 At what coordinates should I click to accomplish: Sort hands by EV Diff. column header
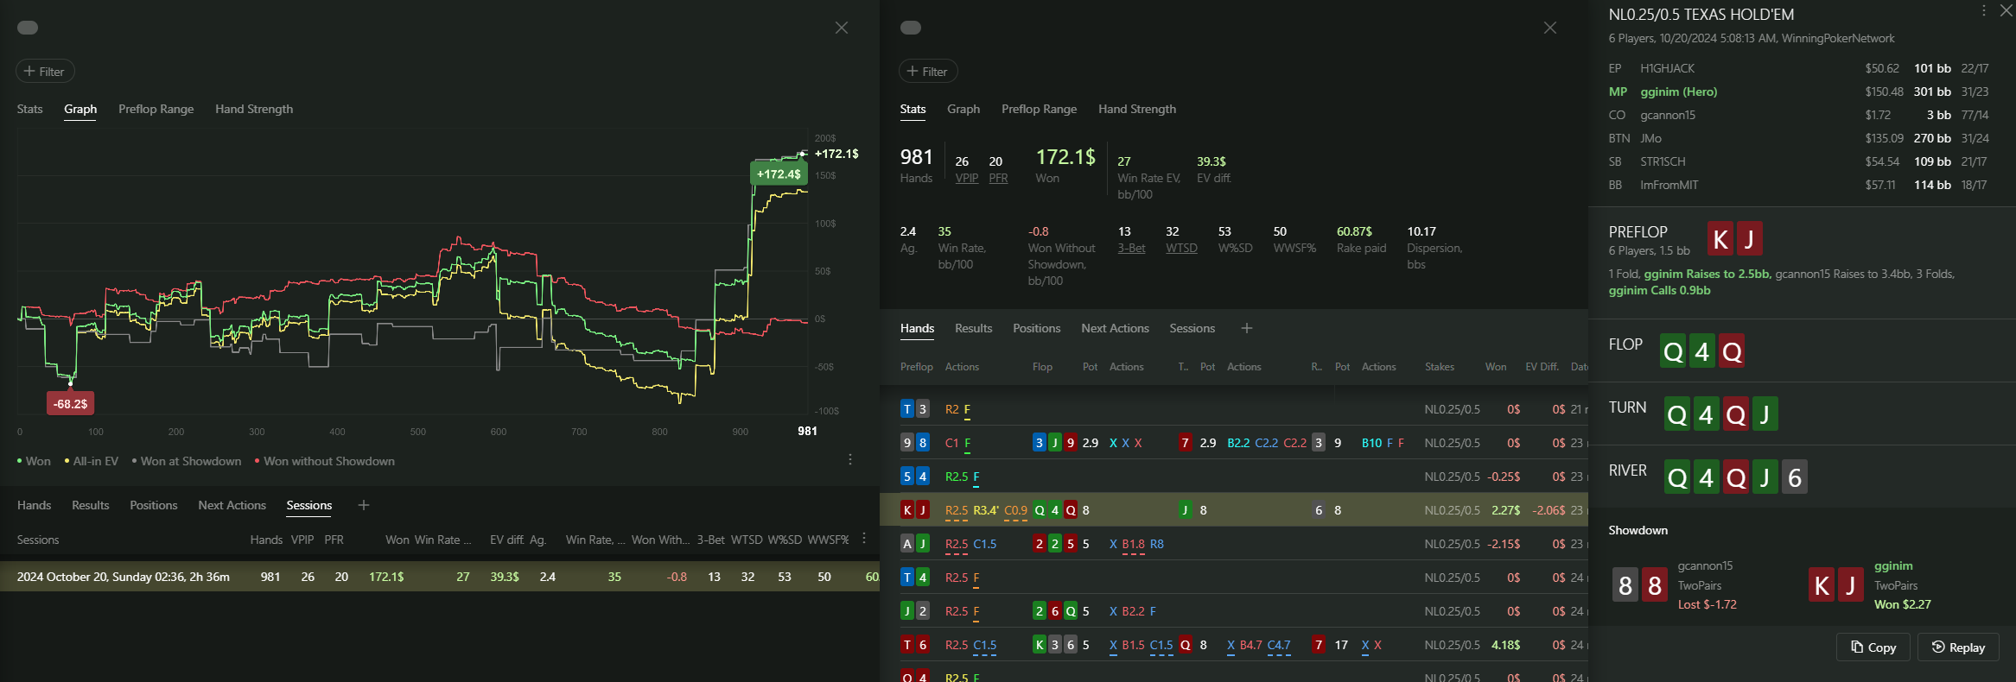pyautogui.click(x=1542, y=367)
